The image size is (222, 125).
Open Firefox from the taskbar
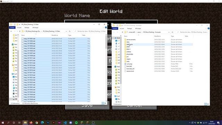pyautogui.click(x=31, y=123)
